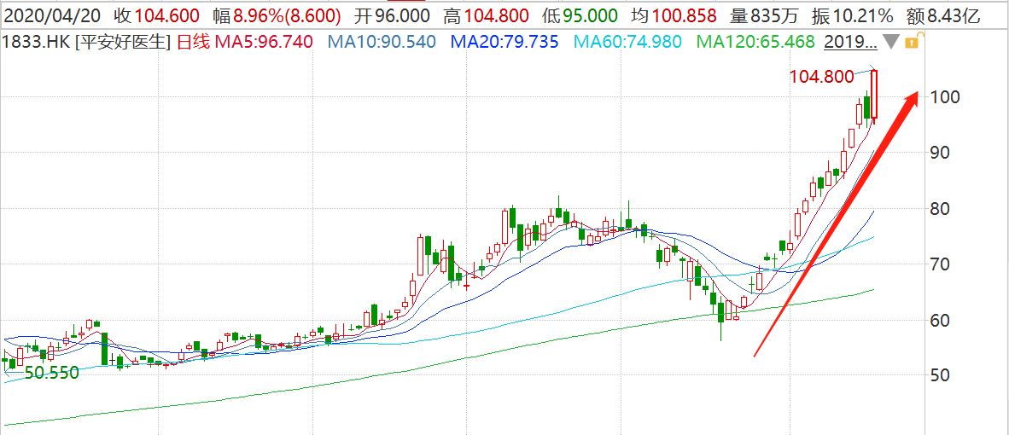Click the 1833.HK stock code label
This screenshot has height=435, width=1009.
[x=36, y=42]
